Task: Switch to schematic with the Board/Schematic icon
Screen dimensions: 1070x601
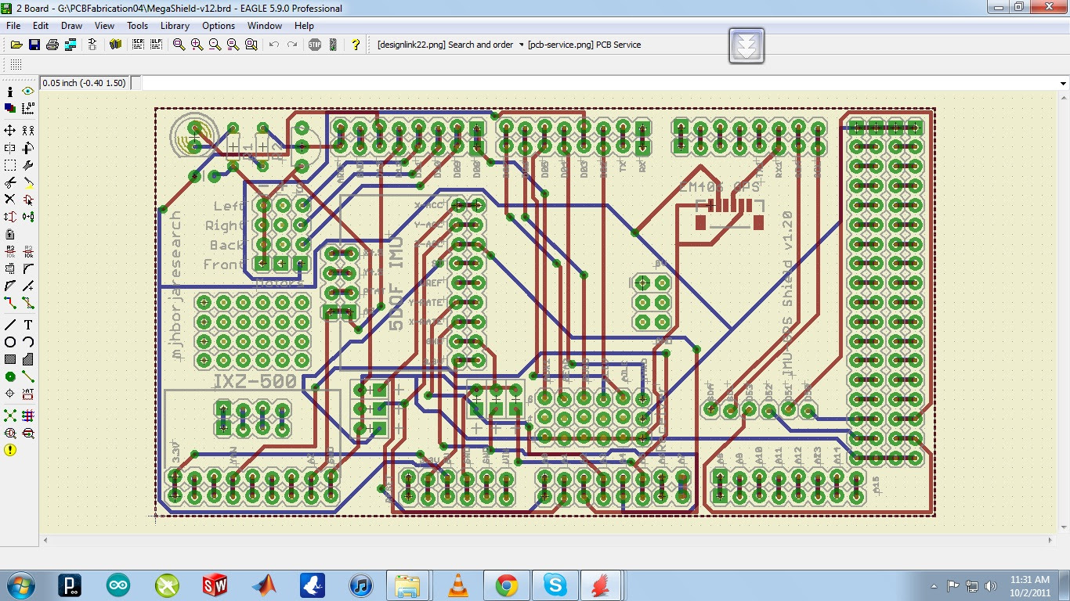Action: [93, 45]
